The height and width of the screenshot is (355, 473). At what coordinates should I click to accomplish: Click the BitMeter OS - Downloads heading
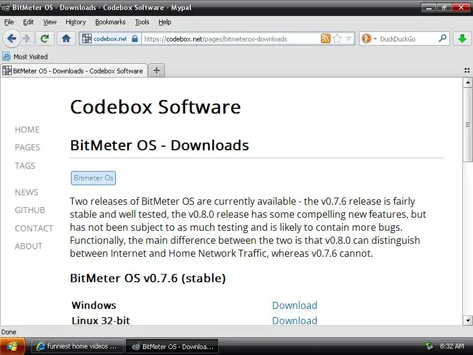click(x=160, y=145)
